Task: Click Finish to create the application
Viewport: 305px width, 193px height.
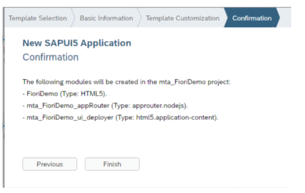Action: click(112, 164)
